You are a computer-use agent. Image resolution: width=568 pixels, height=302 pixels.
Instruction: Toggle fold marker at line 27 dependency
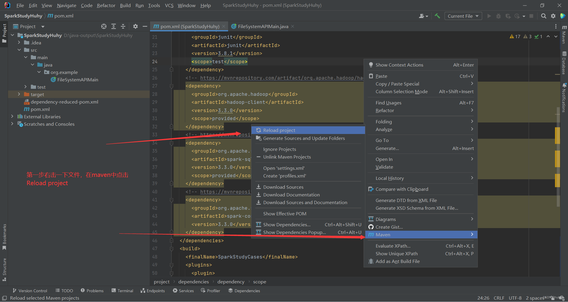171,86
